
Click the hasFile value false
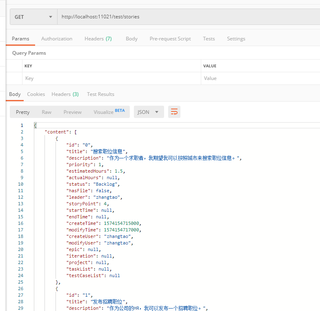pos(102,191)
